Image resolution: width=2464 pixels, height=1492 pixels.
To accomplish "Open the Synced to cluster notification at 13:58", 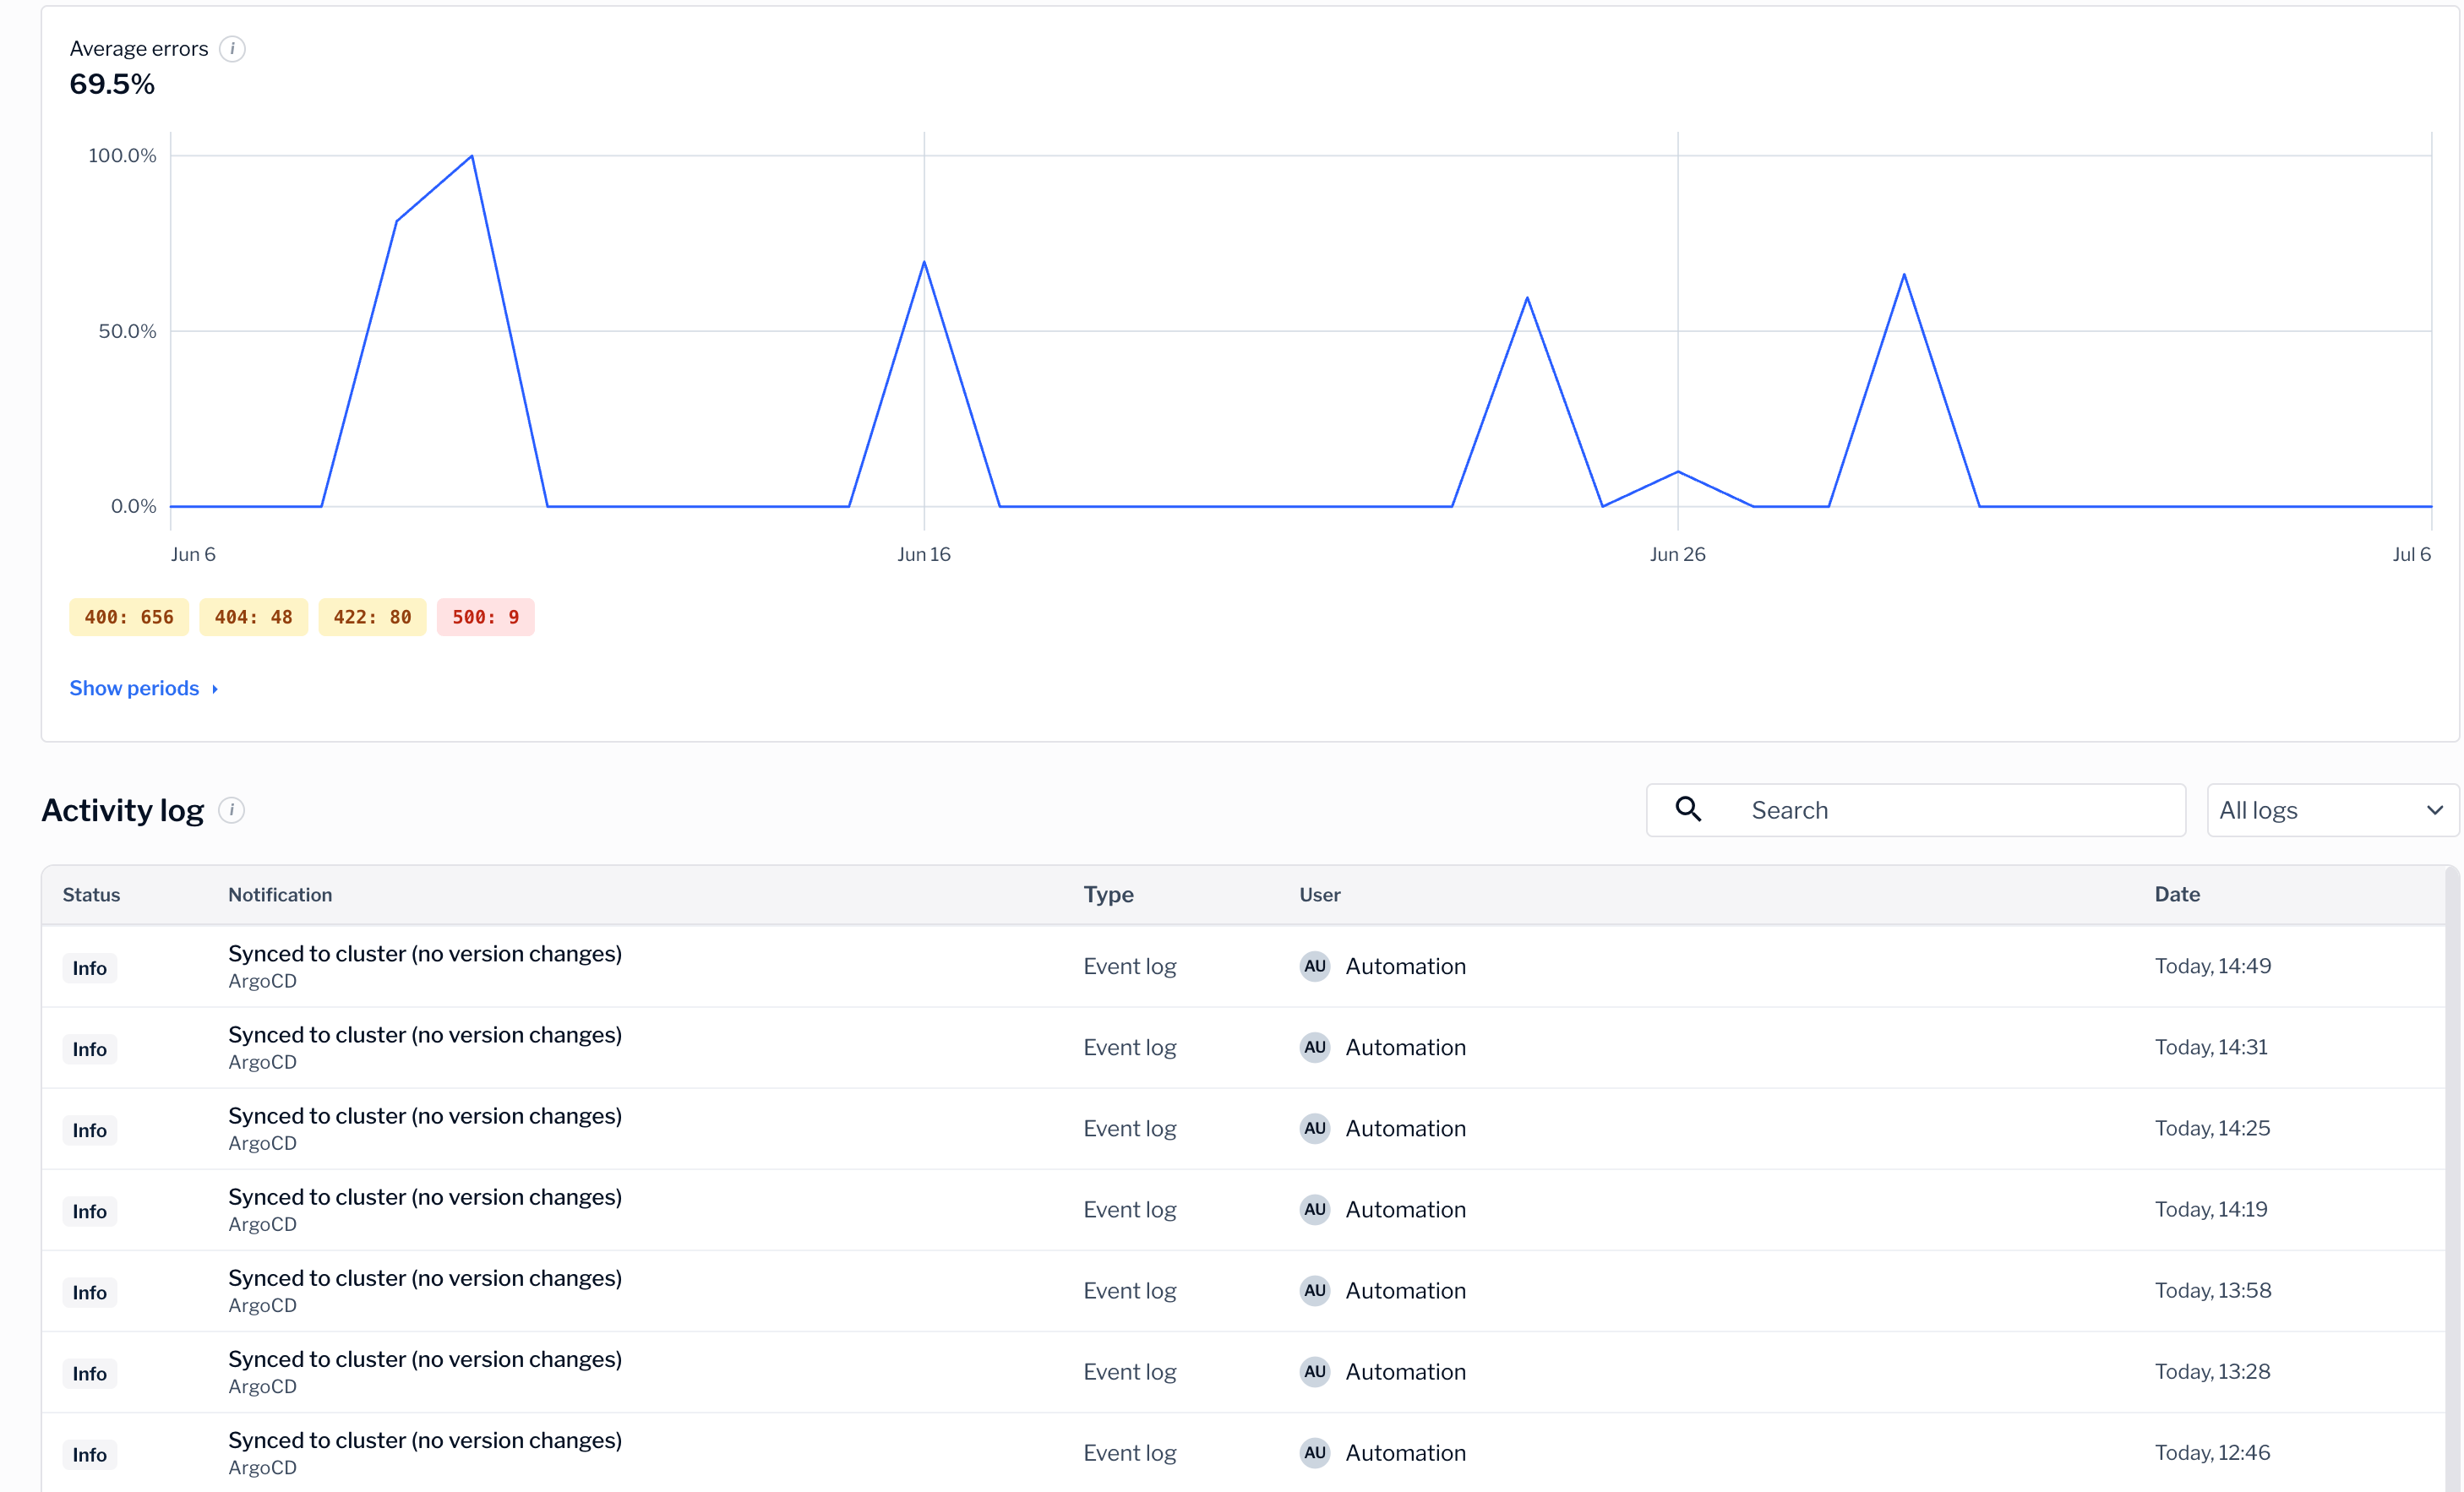I will (425, 1278).
